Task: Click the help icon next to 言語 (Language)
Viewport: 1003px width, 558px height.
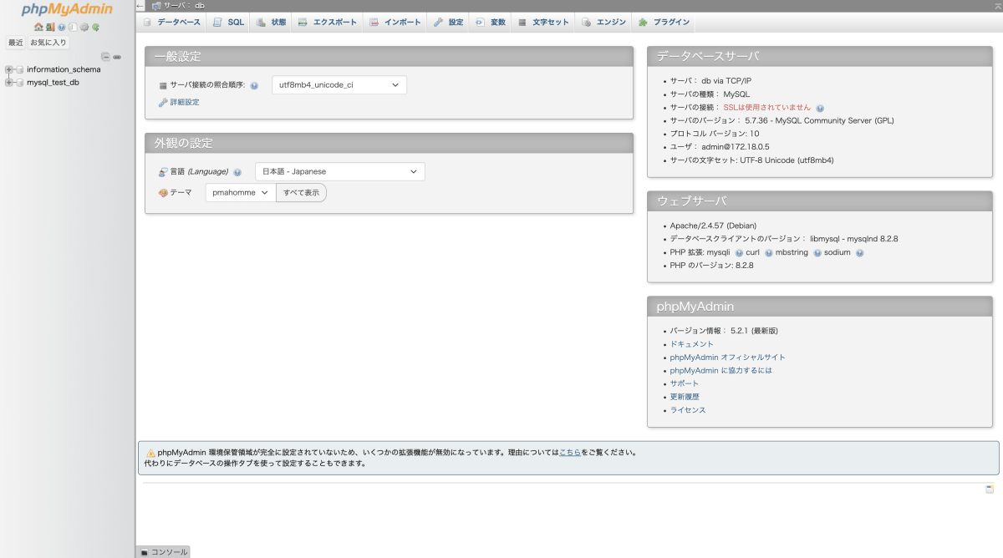Action: click(x=237, y=172)
